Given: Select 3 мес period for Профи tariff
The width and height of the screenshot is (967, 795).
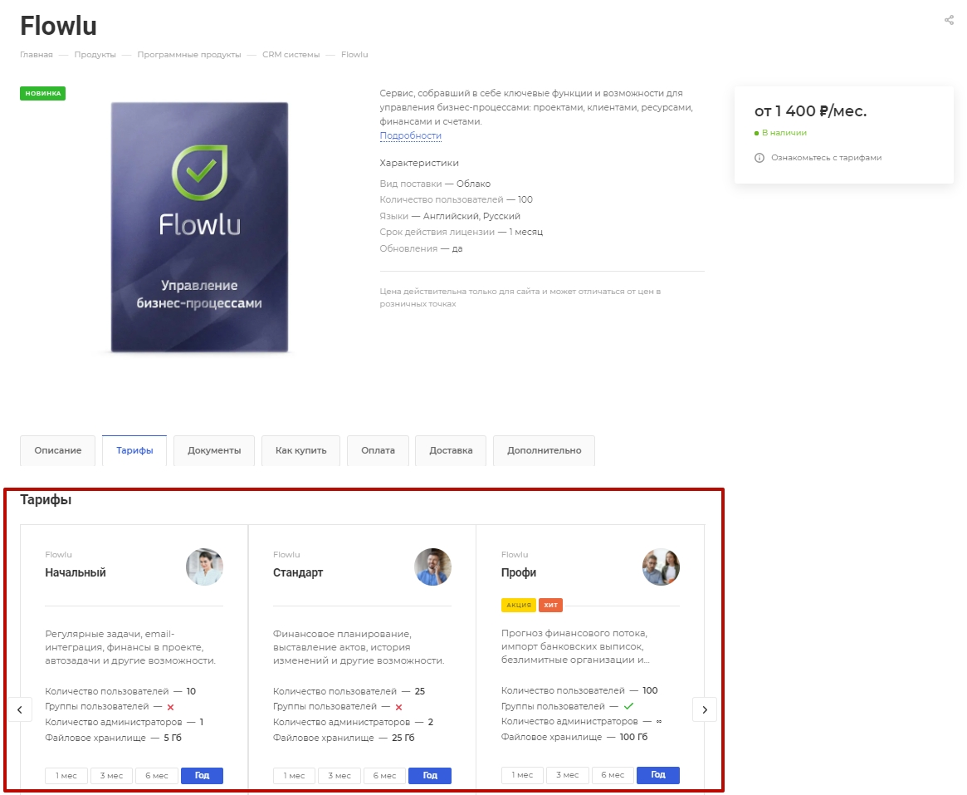Looking at the screenshot, I should click(568, 775).
